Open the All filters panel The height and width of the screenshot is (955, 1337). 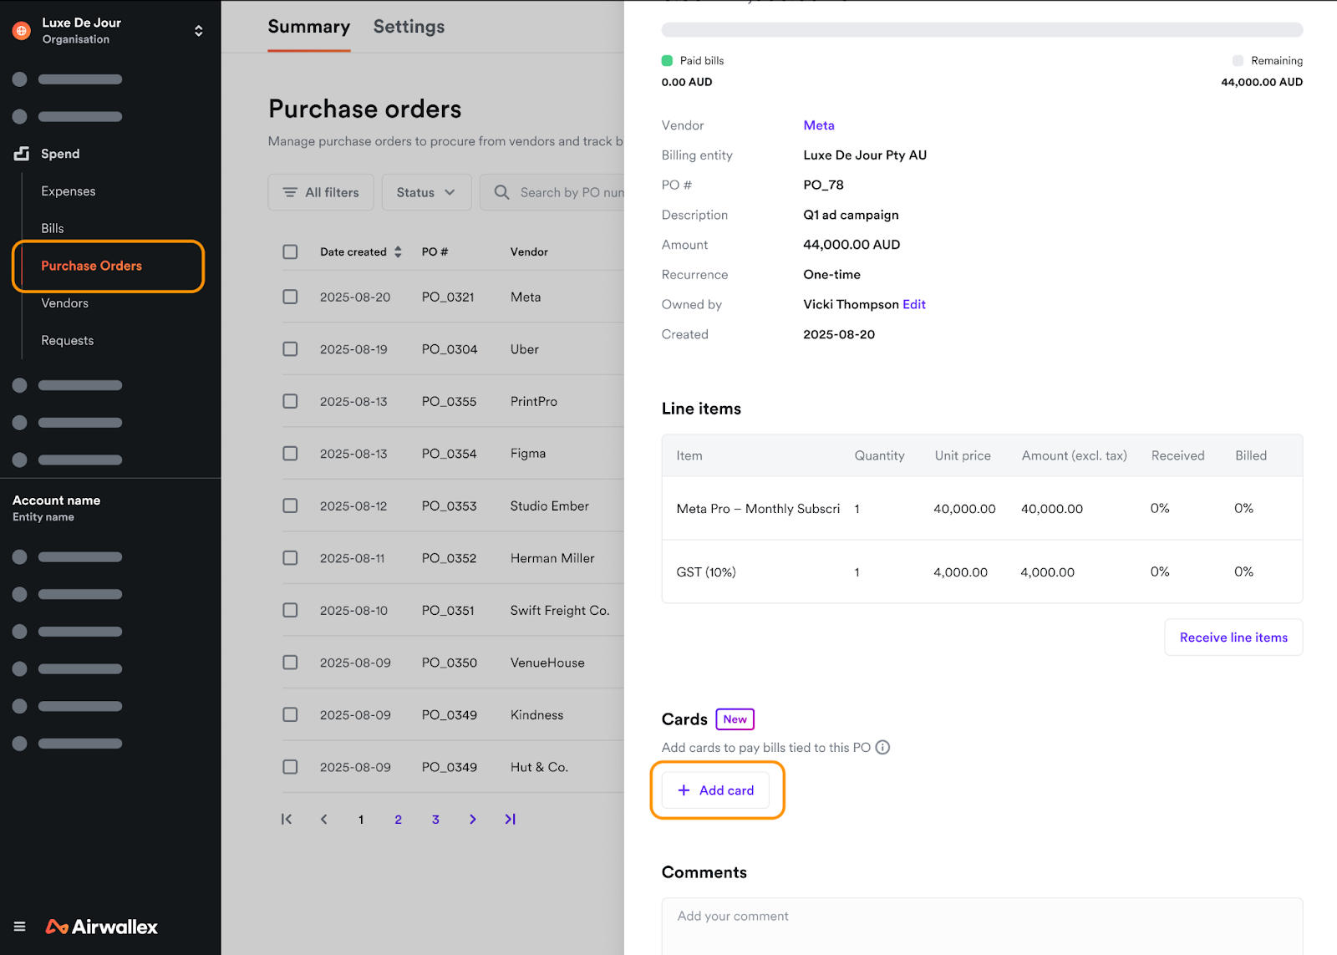(x=321, y=192)
